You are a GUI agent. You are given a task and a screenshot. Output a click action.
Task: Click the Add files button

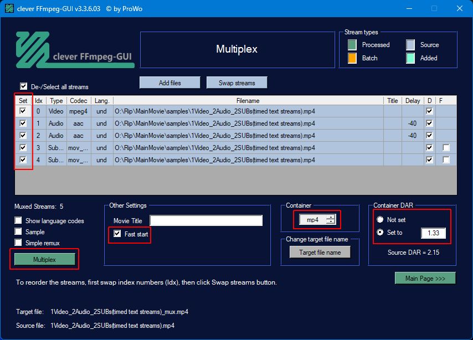170,83
